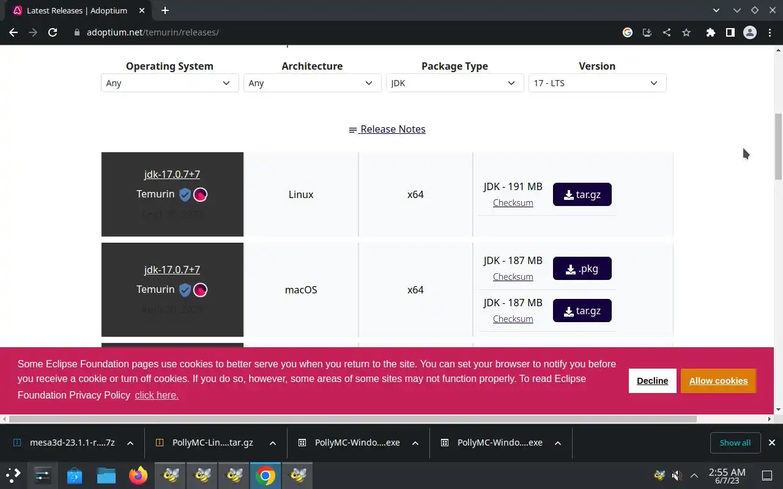
Task: Click the horizontal scrollbar thumb
Action: [353, 419]
